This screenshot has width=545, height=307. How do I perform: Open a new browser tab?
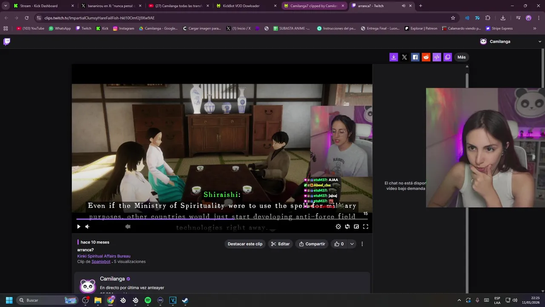pos(421,6)
